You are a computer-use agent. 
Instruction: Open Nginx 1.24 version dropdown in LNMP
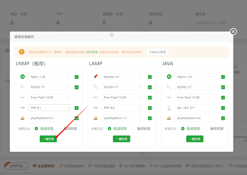(x=49, y=77)
